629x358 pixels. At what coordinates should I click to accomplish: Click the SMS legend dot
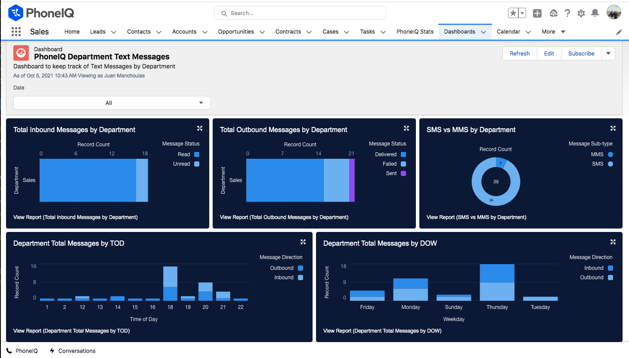tap(610, 164)
